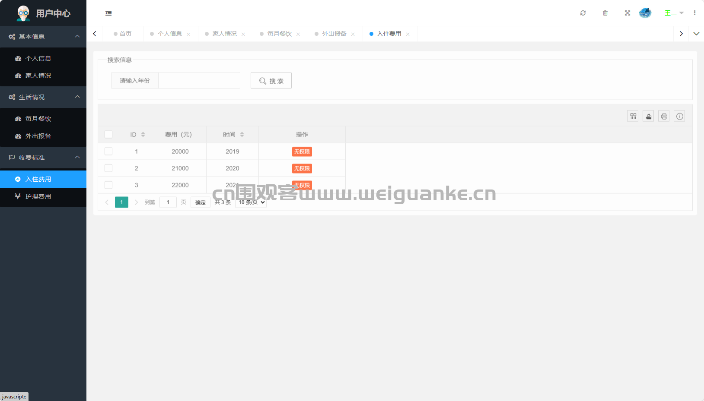
Task: Close the 入住费用 tab
Action: pos(408,34)
